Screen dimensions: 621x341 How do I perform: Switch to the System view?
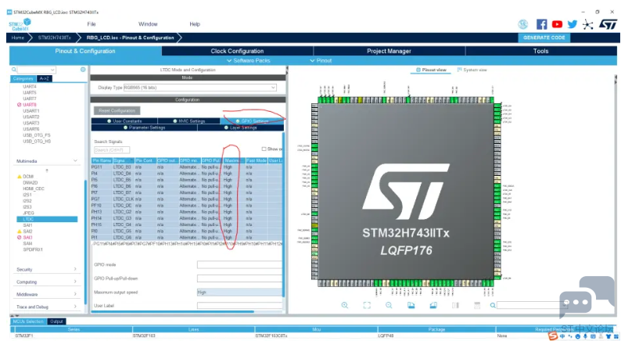pyautogui.click(x=472, y=70)
